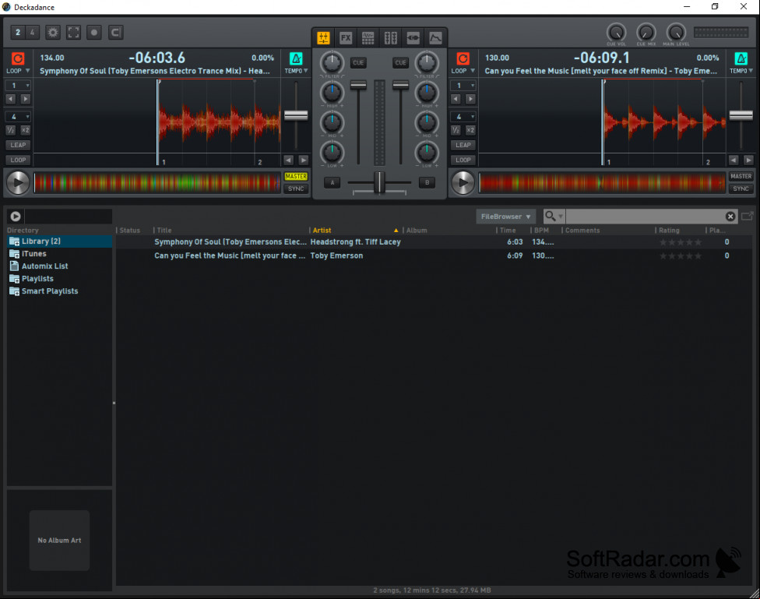Open the left deck loop length dropdown showing 4
The width and height of the screenshot is (760, 599).
point(18,116)
